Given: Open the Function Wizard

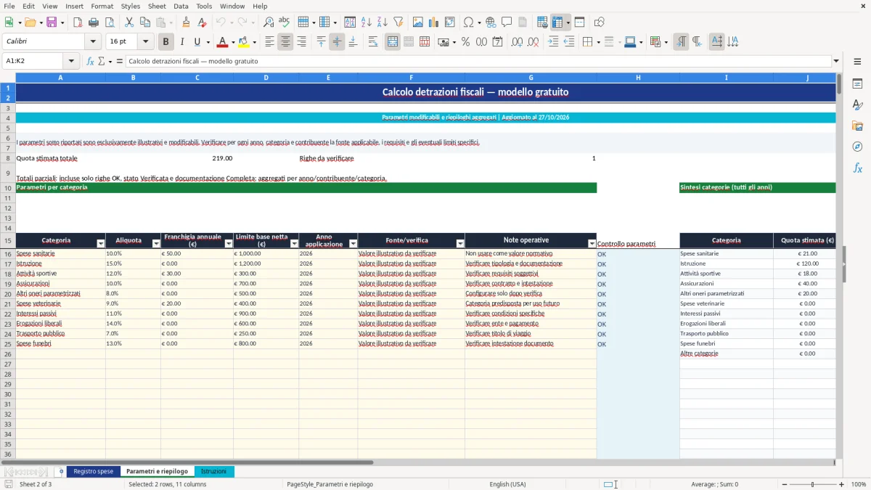Looking at the screenshot, I should point(91,61).
